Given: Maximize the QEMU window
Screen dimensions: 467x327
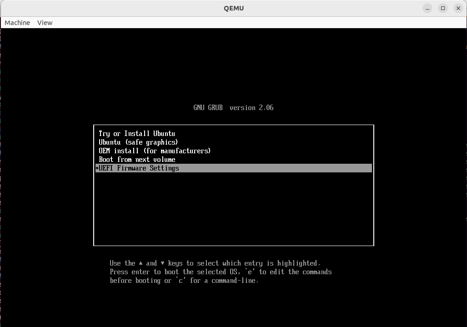Looking at the screenshot, I should click(x=442, y=8).
